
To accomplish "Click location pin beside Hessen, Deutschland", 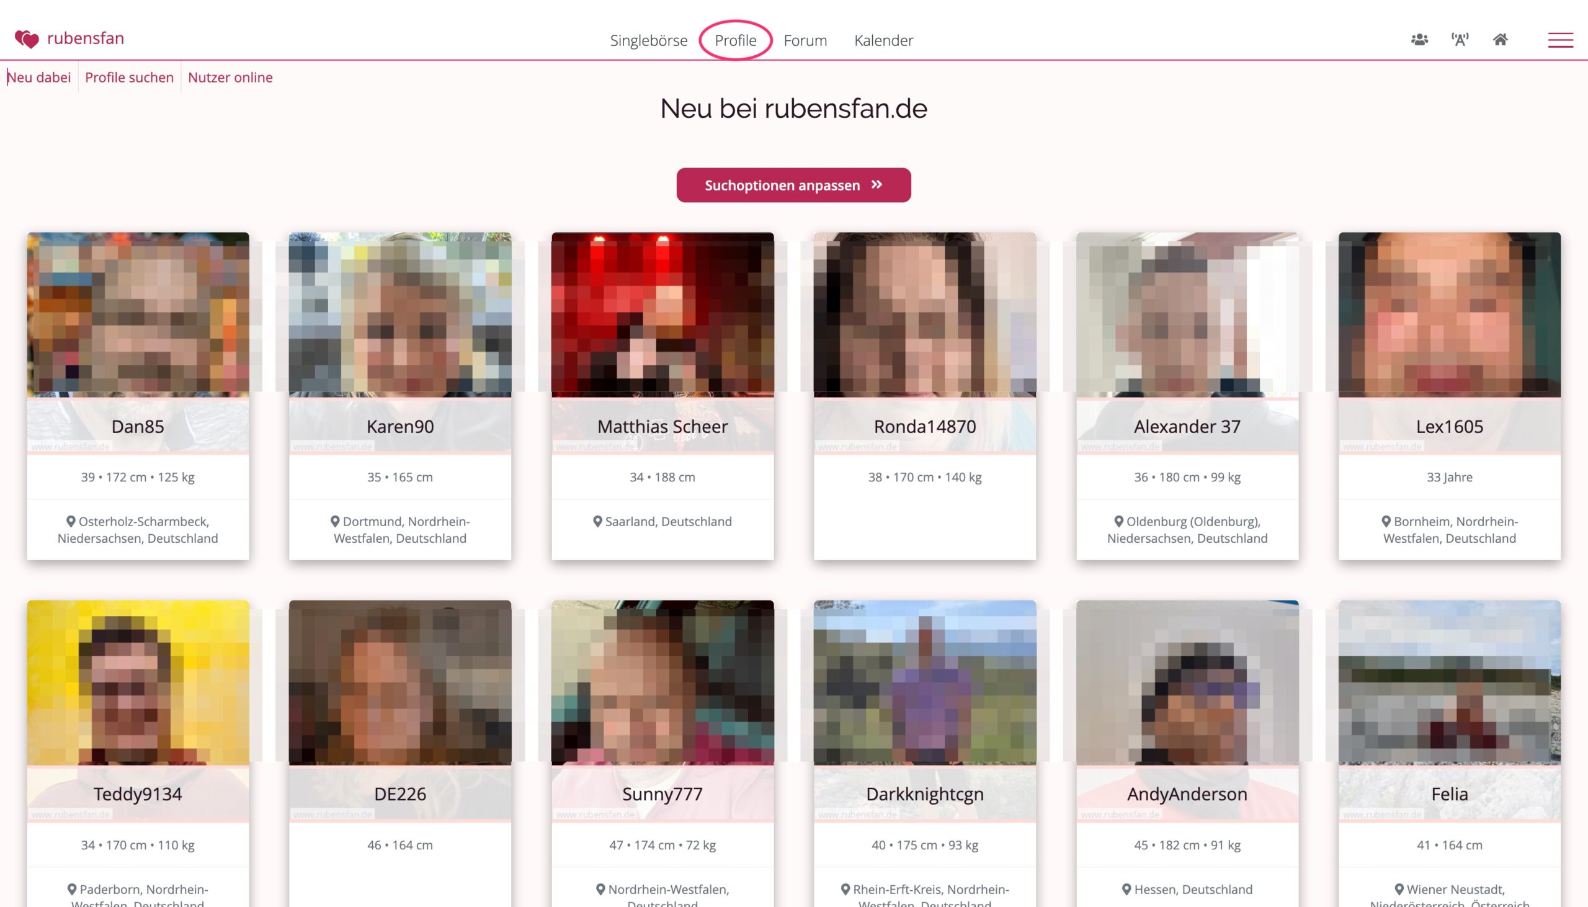I will [1126, 890].
